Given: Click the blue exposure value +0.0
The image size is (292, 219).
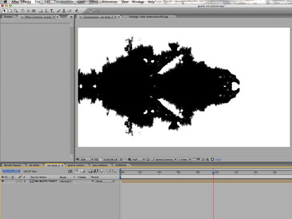Looking at the screenshot, I should click(x=218, y=159).
